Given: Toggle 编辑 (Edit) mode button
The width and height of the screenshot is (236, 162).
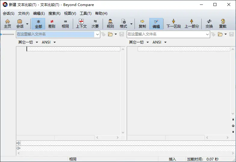Looking at the screenshot, I should (156, 23).
